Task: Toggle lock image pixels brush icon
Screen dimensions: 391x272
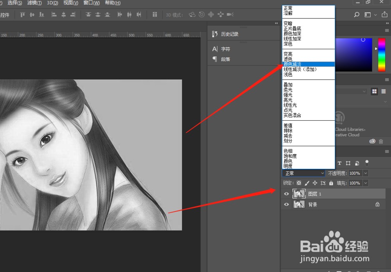Action: coord(307,183)
